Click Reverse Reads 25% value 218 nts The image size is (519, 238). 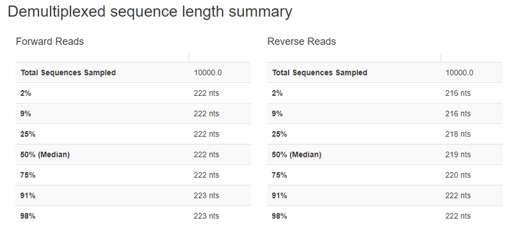click(x=458, y=134)
